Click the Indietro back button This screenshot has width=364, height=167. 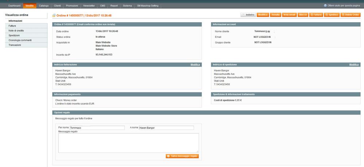(x=248, y=15)
